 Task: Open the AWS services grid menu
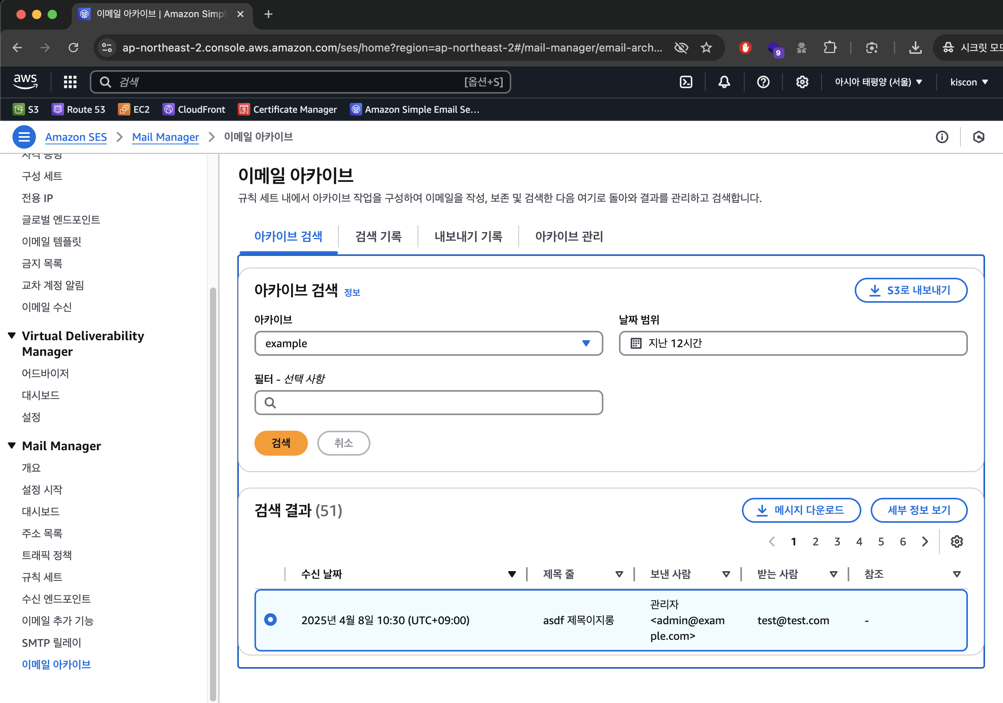click(x=70, y=82)
